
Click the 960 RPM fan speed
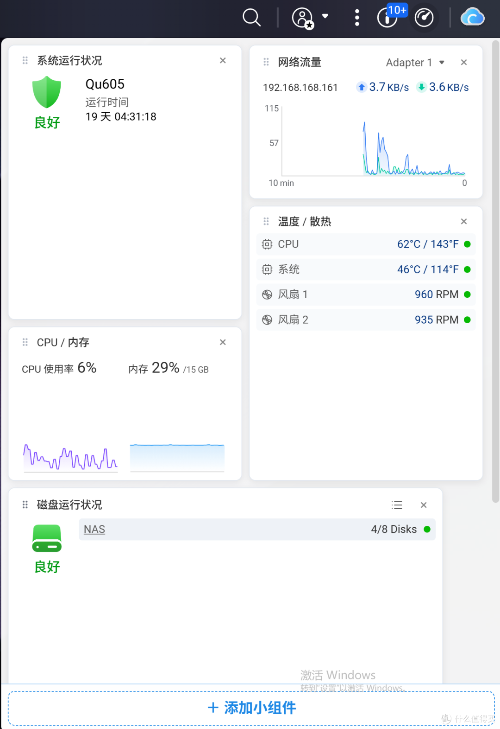click(x=437, y=294)
